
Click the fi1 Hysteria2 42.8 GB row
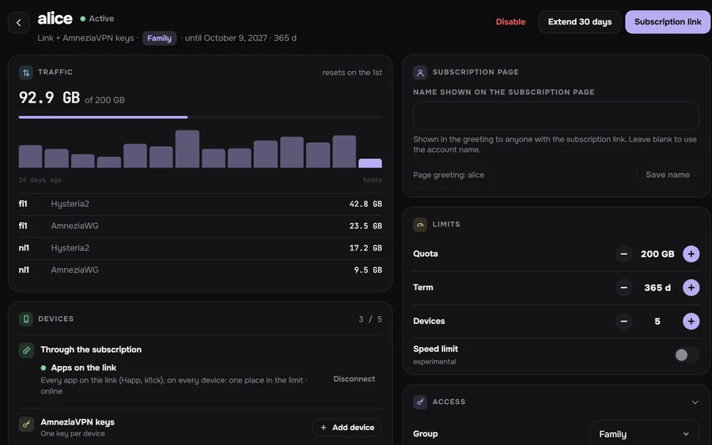(200, 204)
